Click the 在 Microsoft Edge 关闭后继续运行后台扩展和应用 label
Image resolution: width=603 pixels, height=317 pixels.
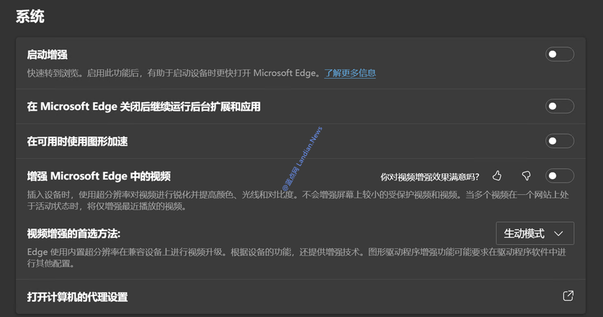tap(144, 107)
